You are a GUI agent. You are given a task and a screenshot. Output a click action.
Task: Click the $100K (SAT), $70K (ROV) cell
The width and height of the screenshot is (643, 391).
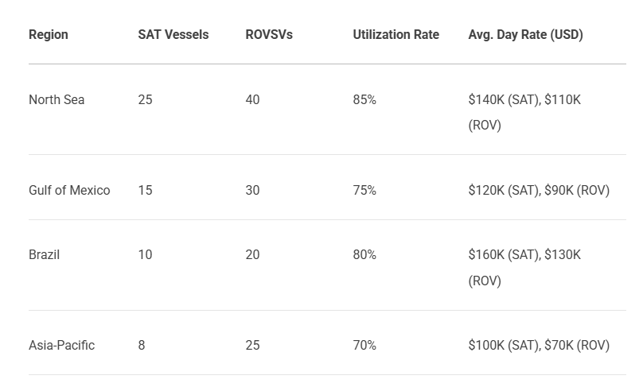[x=539, y=345]
